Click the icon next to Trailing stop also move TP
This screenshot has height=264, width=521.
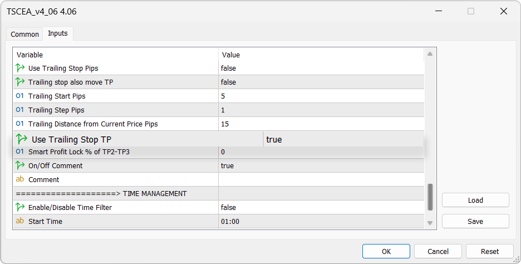[x=21, y=82]
